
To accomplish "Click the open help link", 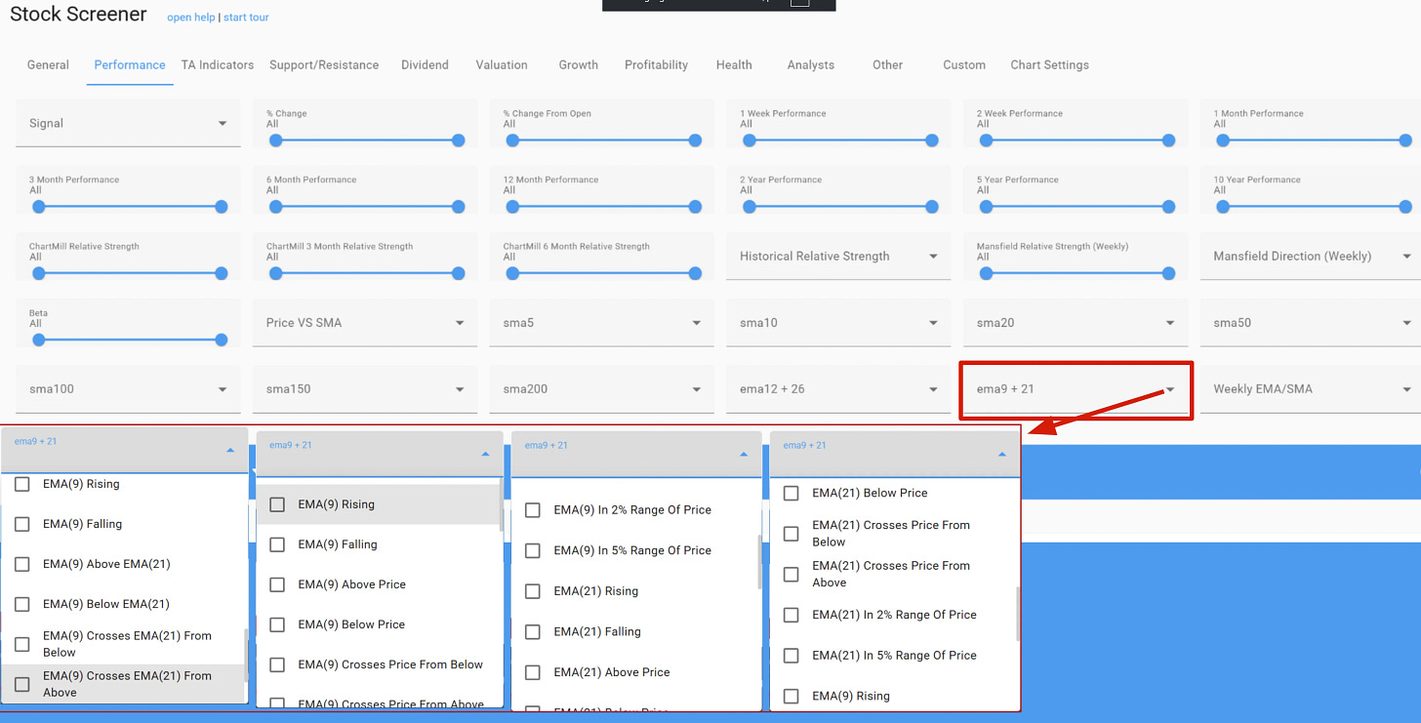I will (191, 18).
